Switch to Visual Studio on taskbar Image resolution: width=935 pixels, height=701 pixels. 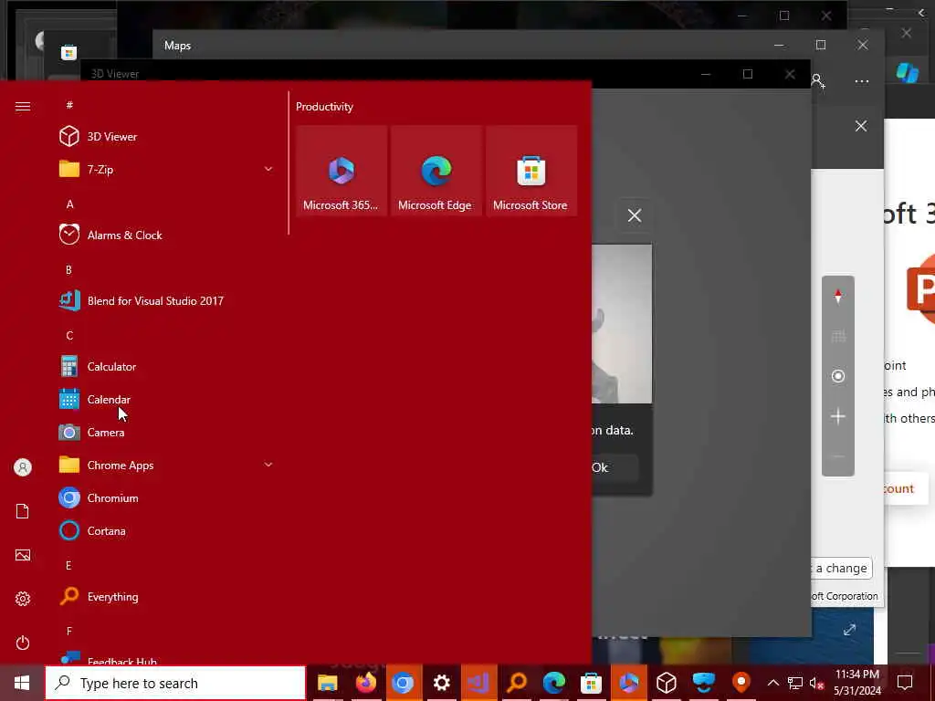478,683
